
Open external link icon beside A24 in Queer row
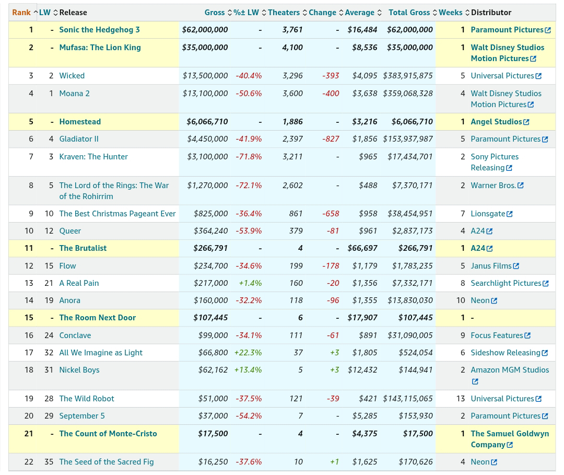pyautogui.click(x=489, y=231)
